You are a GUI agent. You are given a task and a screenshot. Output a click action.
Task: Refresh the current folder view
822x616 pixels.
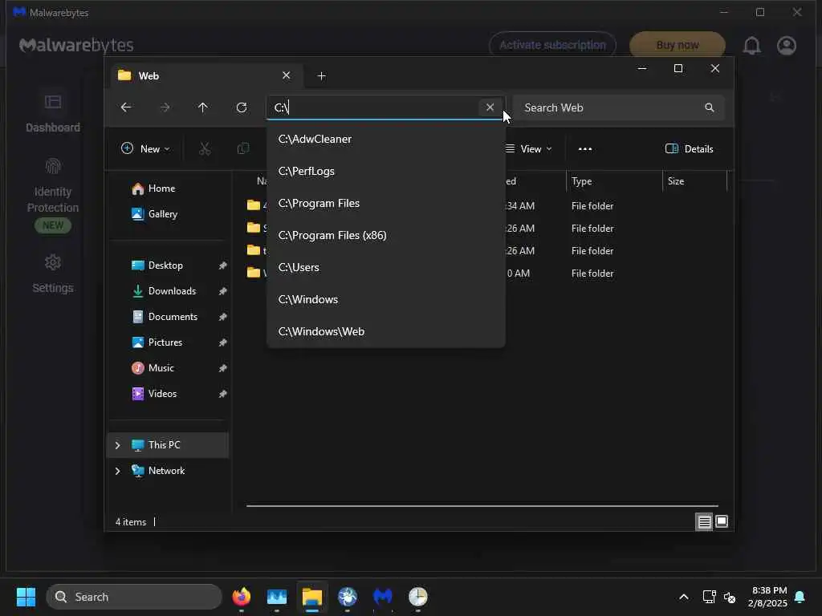click(242, 107)
